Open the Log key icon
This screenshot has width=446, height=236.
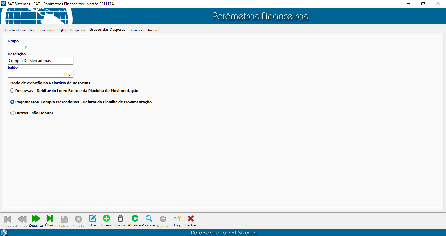coord(177,219)
